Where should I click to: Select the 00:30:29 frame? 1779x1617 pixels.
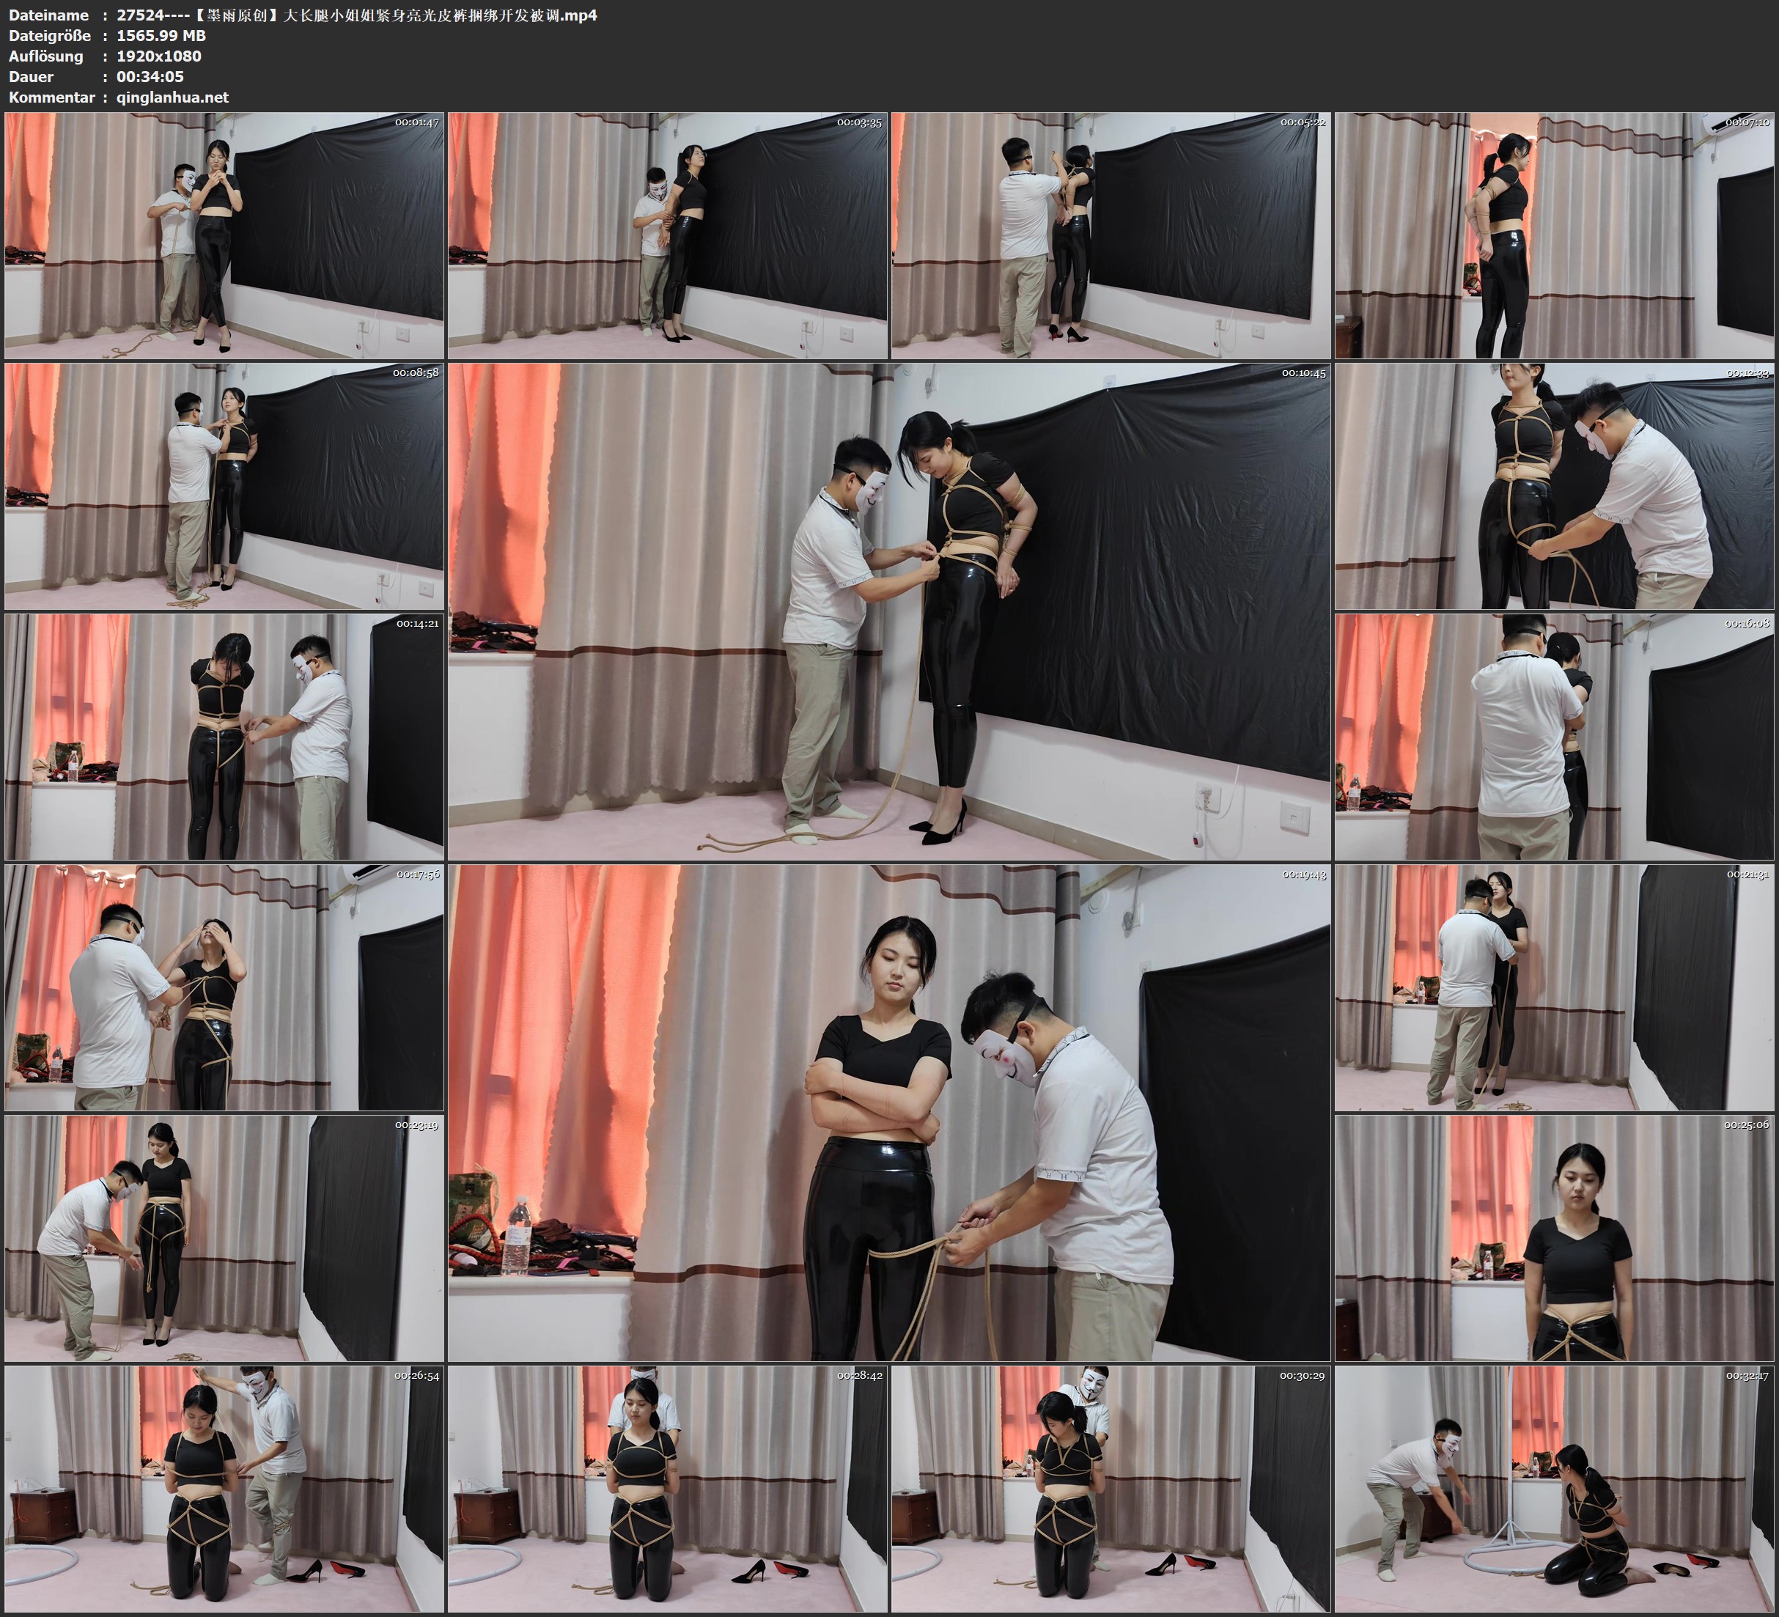click(1110, 1489)
